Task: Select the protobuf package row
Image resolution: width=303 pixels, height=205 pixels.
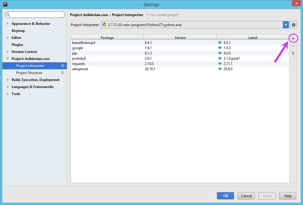Action: point(180,58)
